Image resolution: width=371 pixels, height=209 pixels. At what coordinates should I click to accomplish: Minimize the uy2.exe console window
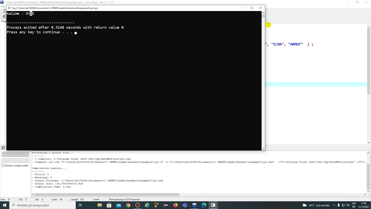coord(243,8)
